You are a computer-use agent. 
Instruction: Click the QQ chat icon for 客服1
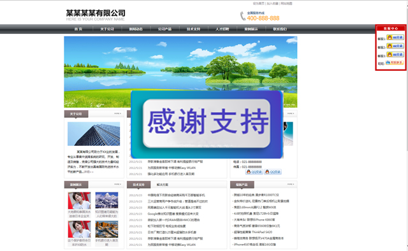395,38
